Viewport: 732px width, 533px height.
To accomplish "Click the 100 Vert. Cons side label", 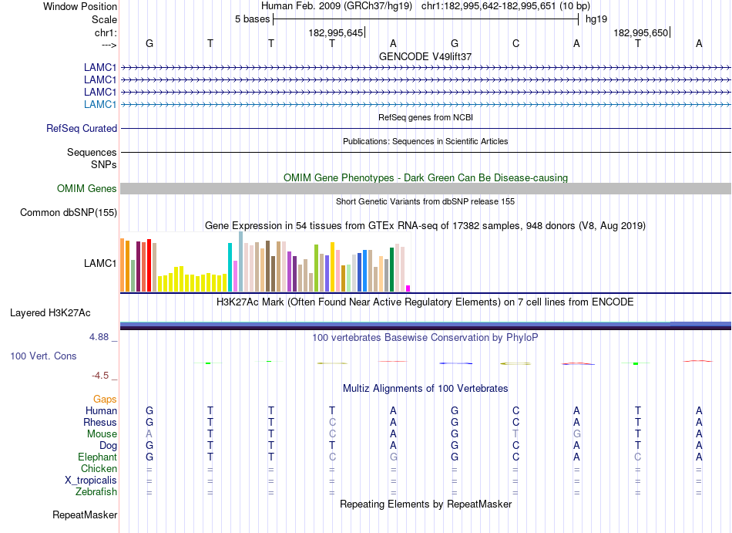I will (x=43, y=356).
